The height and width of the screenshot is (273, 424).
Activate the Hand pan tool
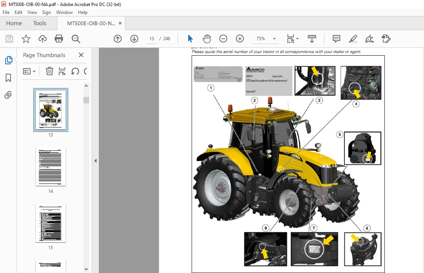click(207, 39)
